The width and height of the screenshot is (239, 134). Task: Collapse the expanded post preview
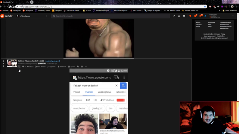pyautogui.click(x=19, y=67)
